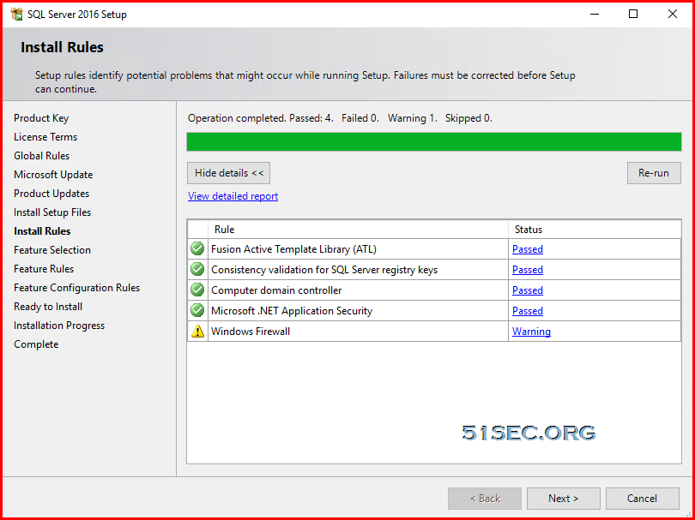Minimize the SQL Server 2016 Setup window
Image resolution: width=695 pixels, height=520 pixels.
[595, 15]
